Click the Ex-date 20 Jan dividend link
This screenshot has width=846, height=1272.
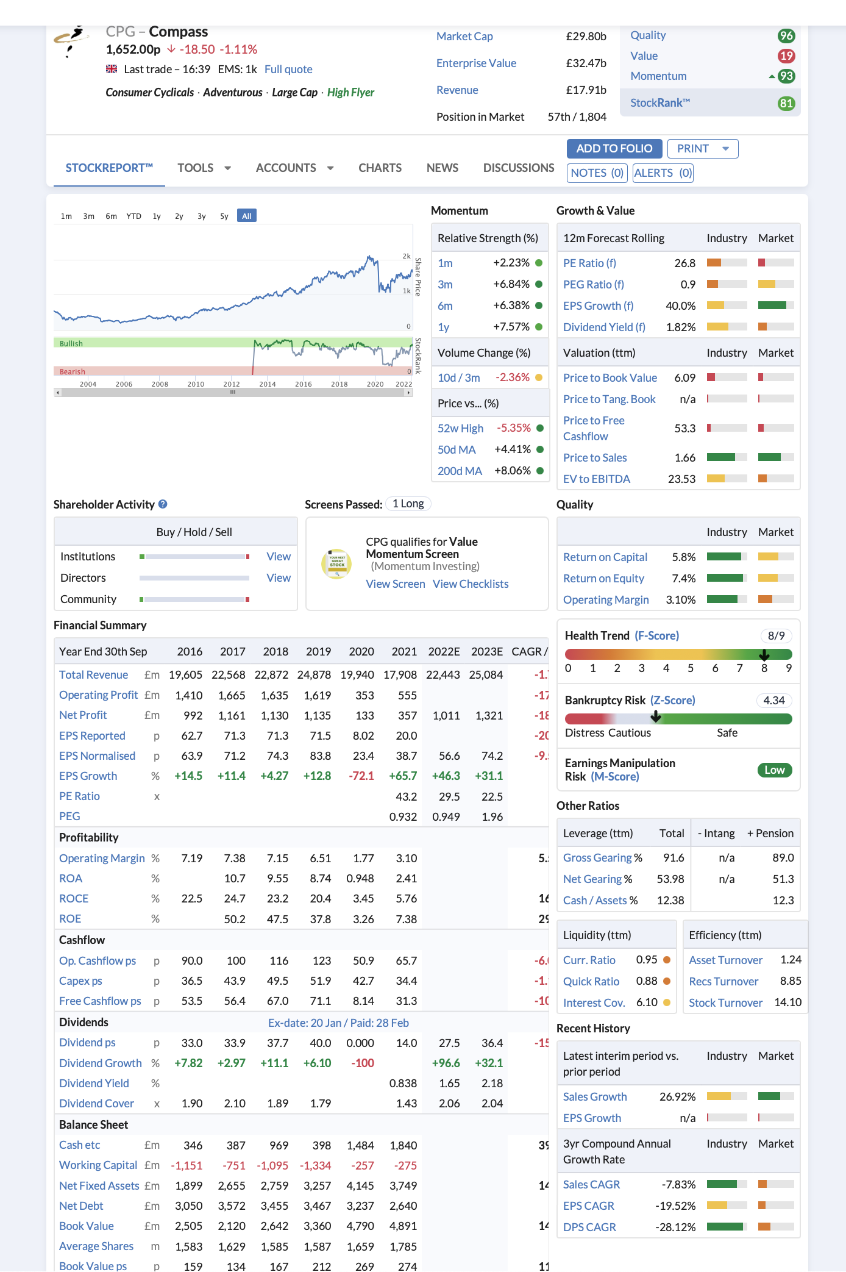tap(338, 1023)
